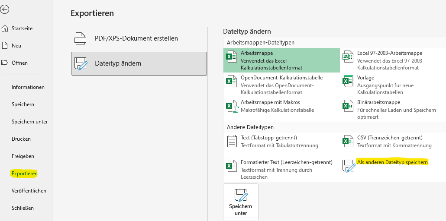Select Binärarbeitsmappe file type

click(378, 102)
